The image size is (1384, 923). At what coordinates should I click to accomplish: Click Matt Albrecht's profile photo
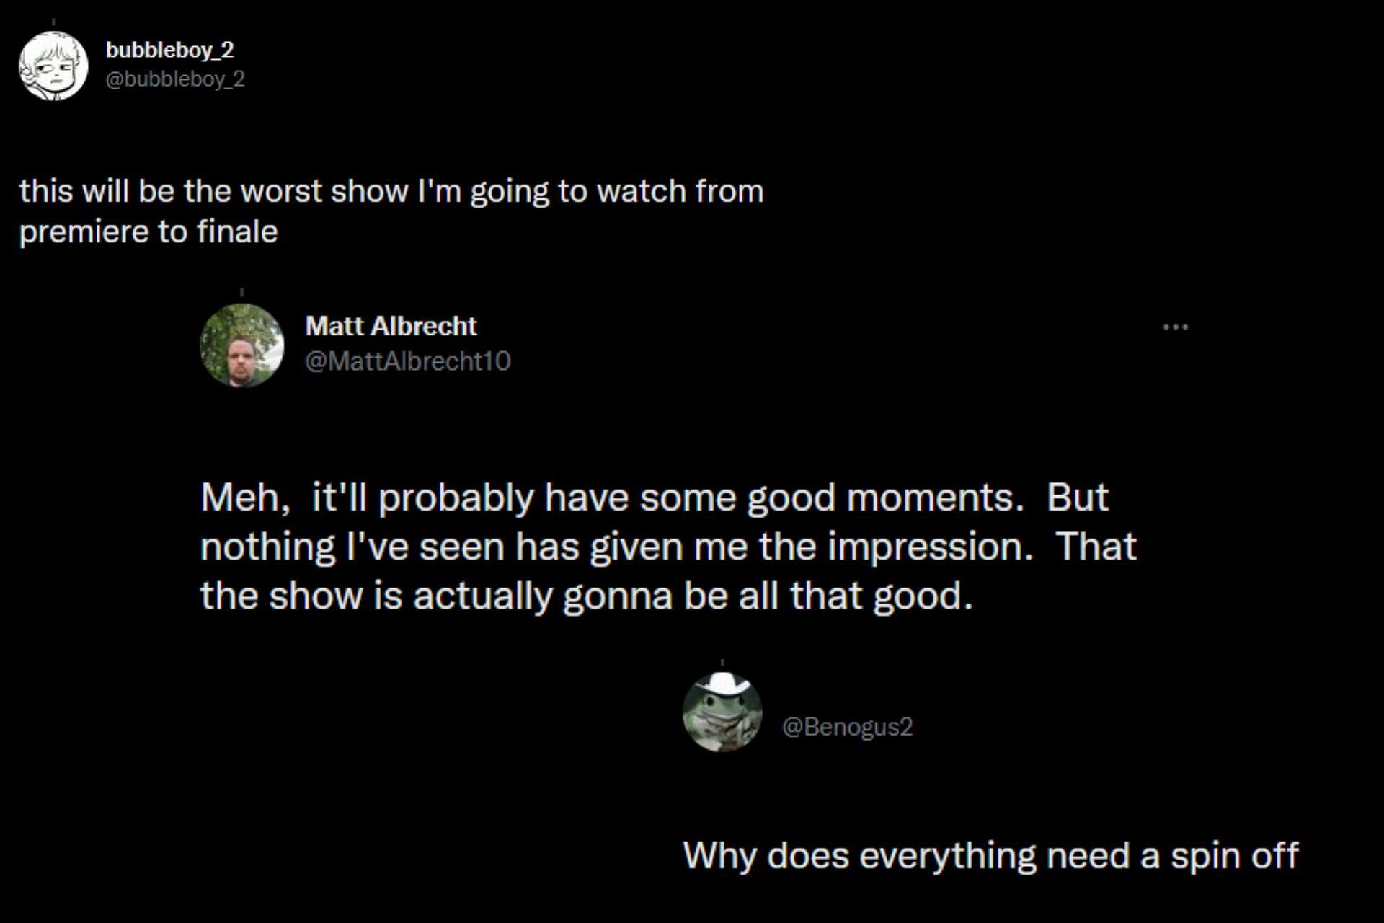tap(241, 345)
